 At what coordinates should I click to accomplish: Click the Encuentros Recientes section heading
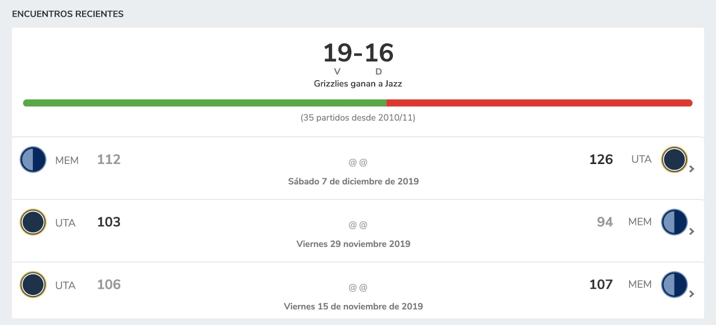point(68,14)
